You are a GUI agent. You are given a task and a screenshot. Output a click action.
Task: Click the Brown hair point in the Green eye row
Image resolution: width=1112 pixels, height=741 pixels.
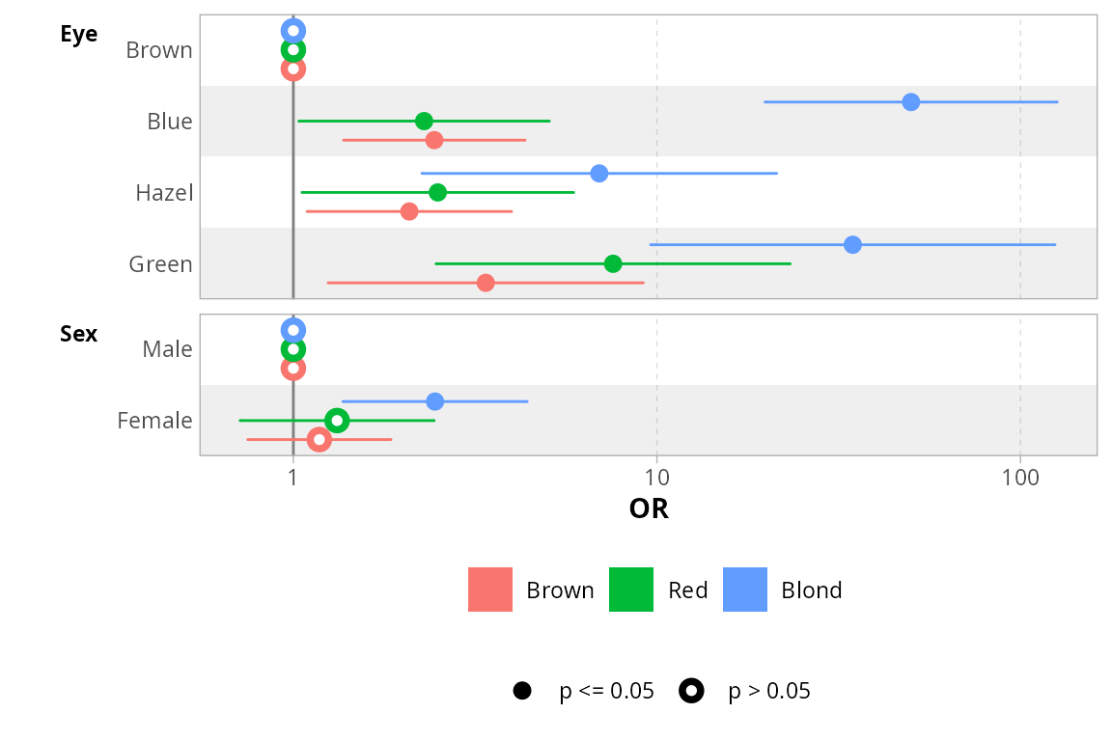pos(486,283)
